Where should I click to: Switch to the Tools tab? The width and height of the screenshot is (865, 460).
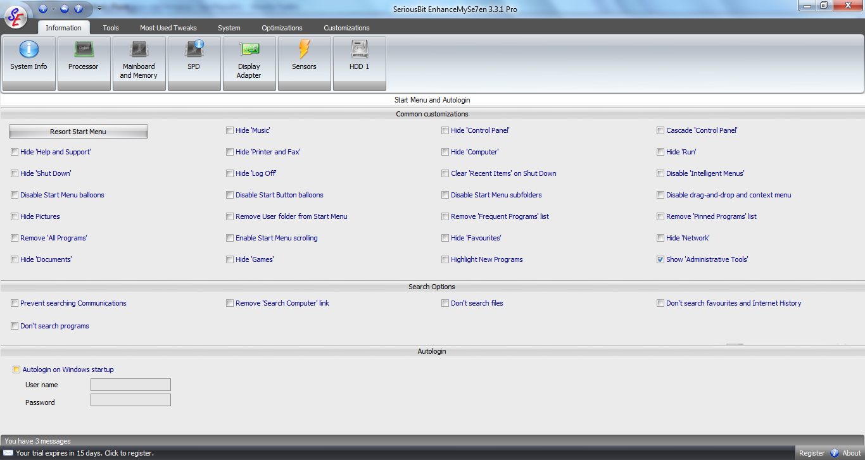(x=111, y=28)
